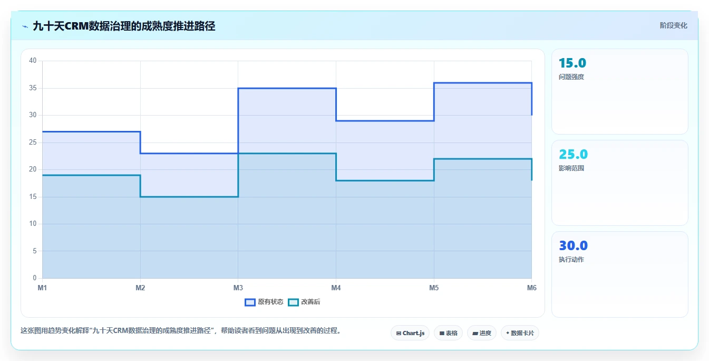Click the 阶段变化 label in header
The height and width of the screenshot is (361, 709).
(x=674, y=25)
